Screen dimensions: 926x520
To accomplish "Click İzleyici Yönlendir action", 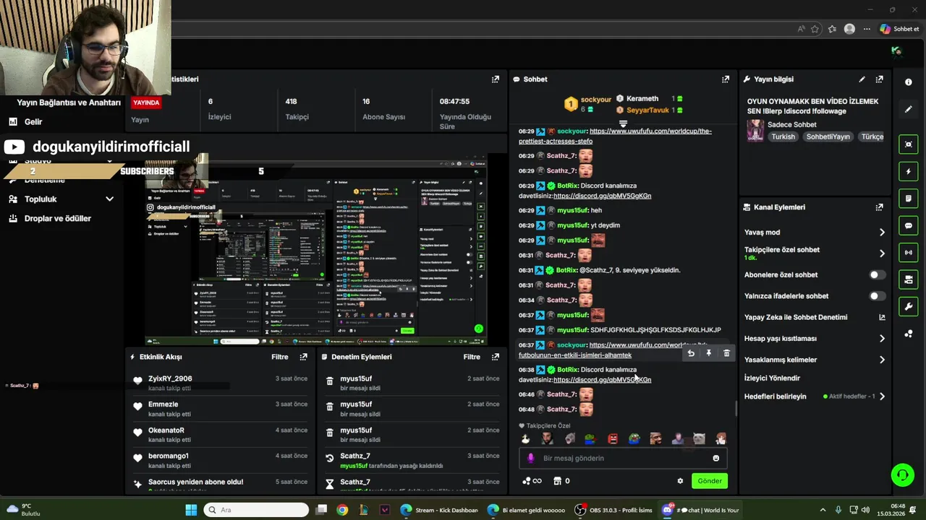I will pos(772,378).
